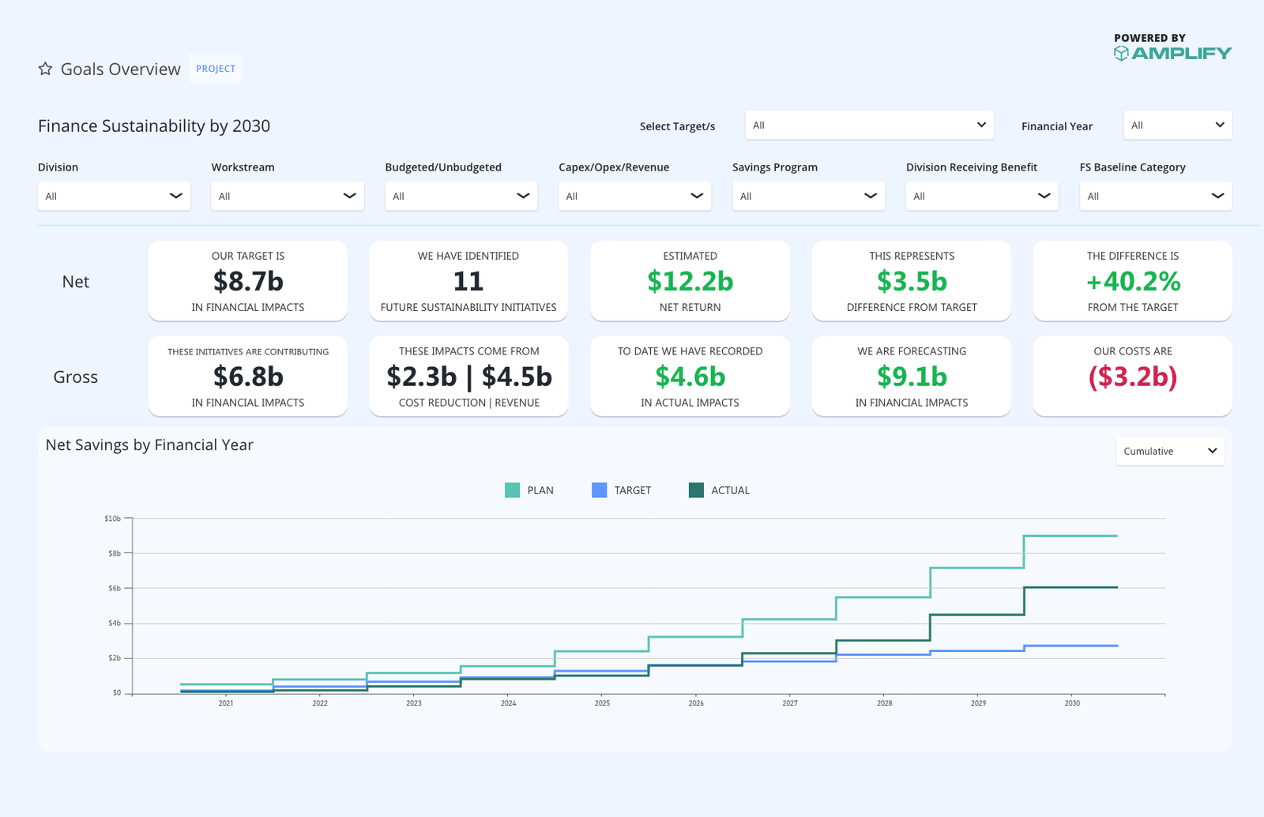Open the Budgeted/Unbudgeted dropdown
This screenshot has height=817, width=1264.
pos(461,196)
